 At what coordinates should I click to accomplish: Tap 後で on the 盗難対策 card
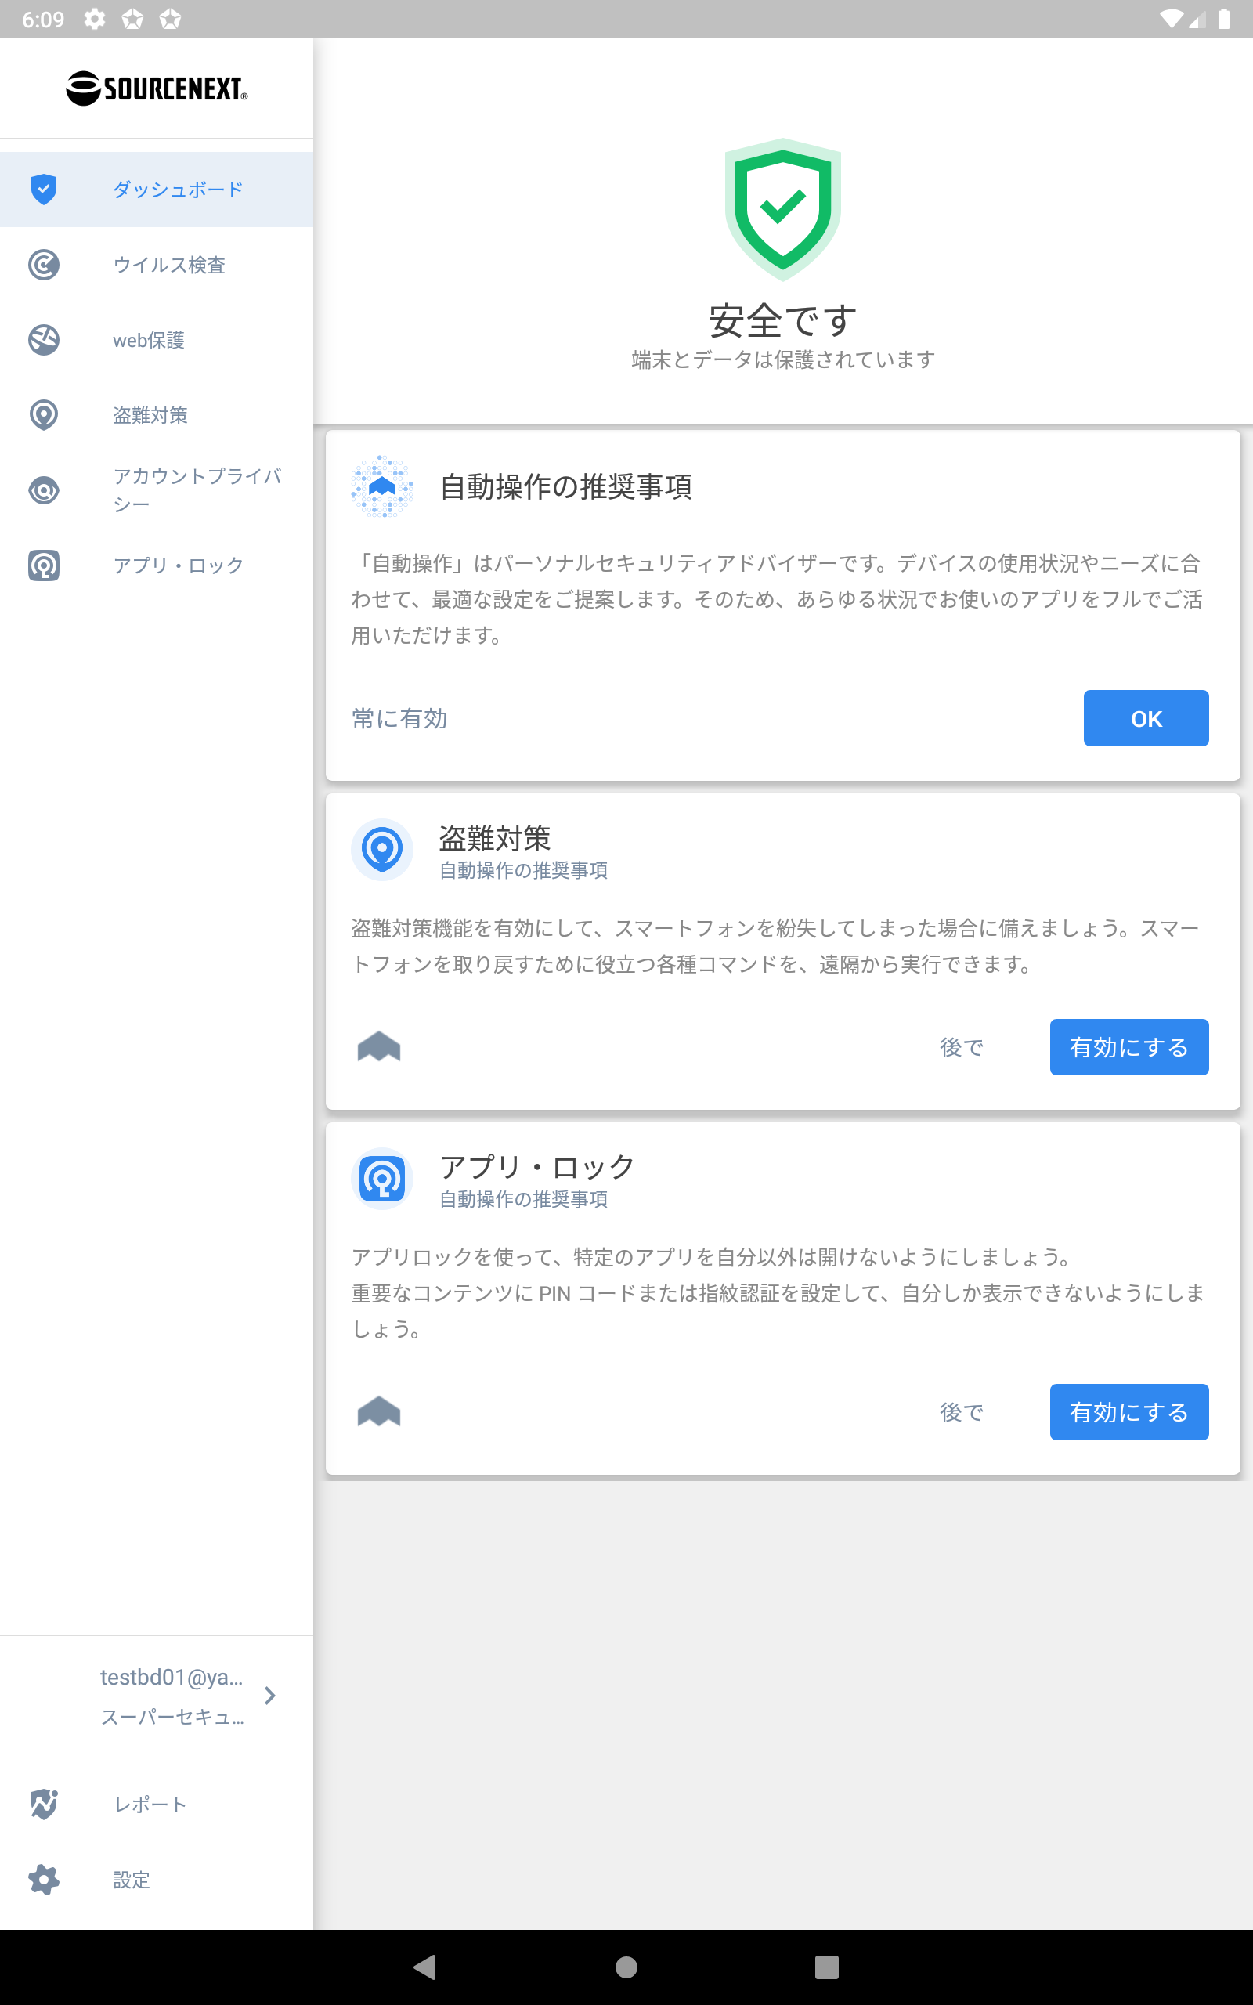962,1047
